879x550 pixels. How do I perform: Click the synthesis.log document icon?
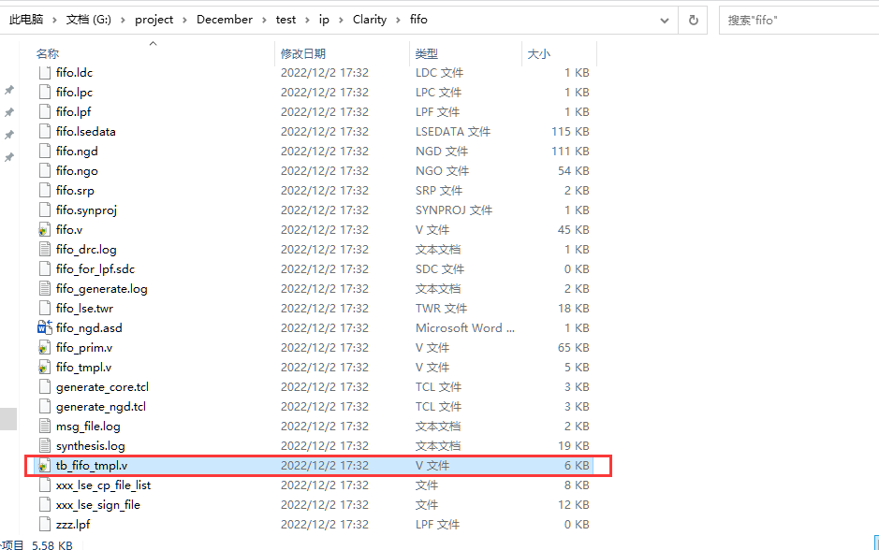45,446
